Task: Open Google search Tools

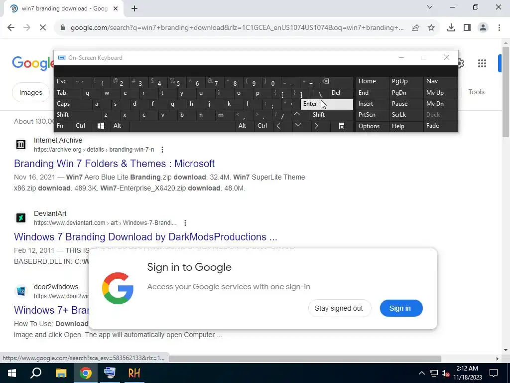Action: (x=476, y=92)
